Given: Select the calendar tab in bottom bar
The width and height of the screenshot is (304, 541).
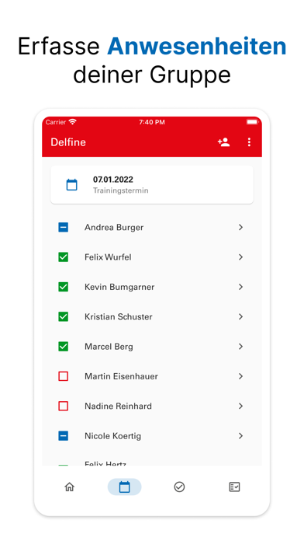Looking at the screenshot, I should (124, 487).
